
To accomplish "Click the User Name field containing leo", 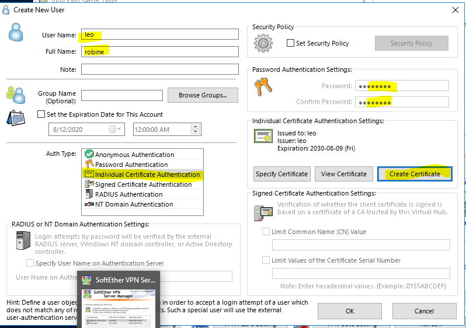I will (160, 34).
